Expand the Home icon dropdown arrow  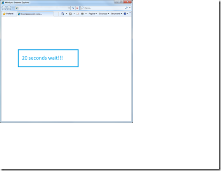pyautogui.click(x=67, y=14)
